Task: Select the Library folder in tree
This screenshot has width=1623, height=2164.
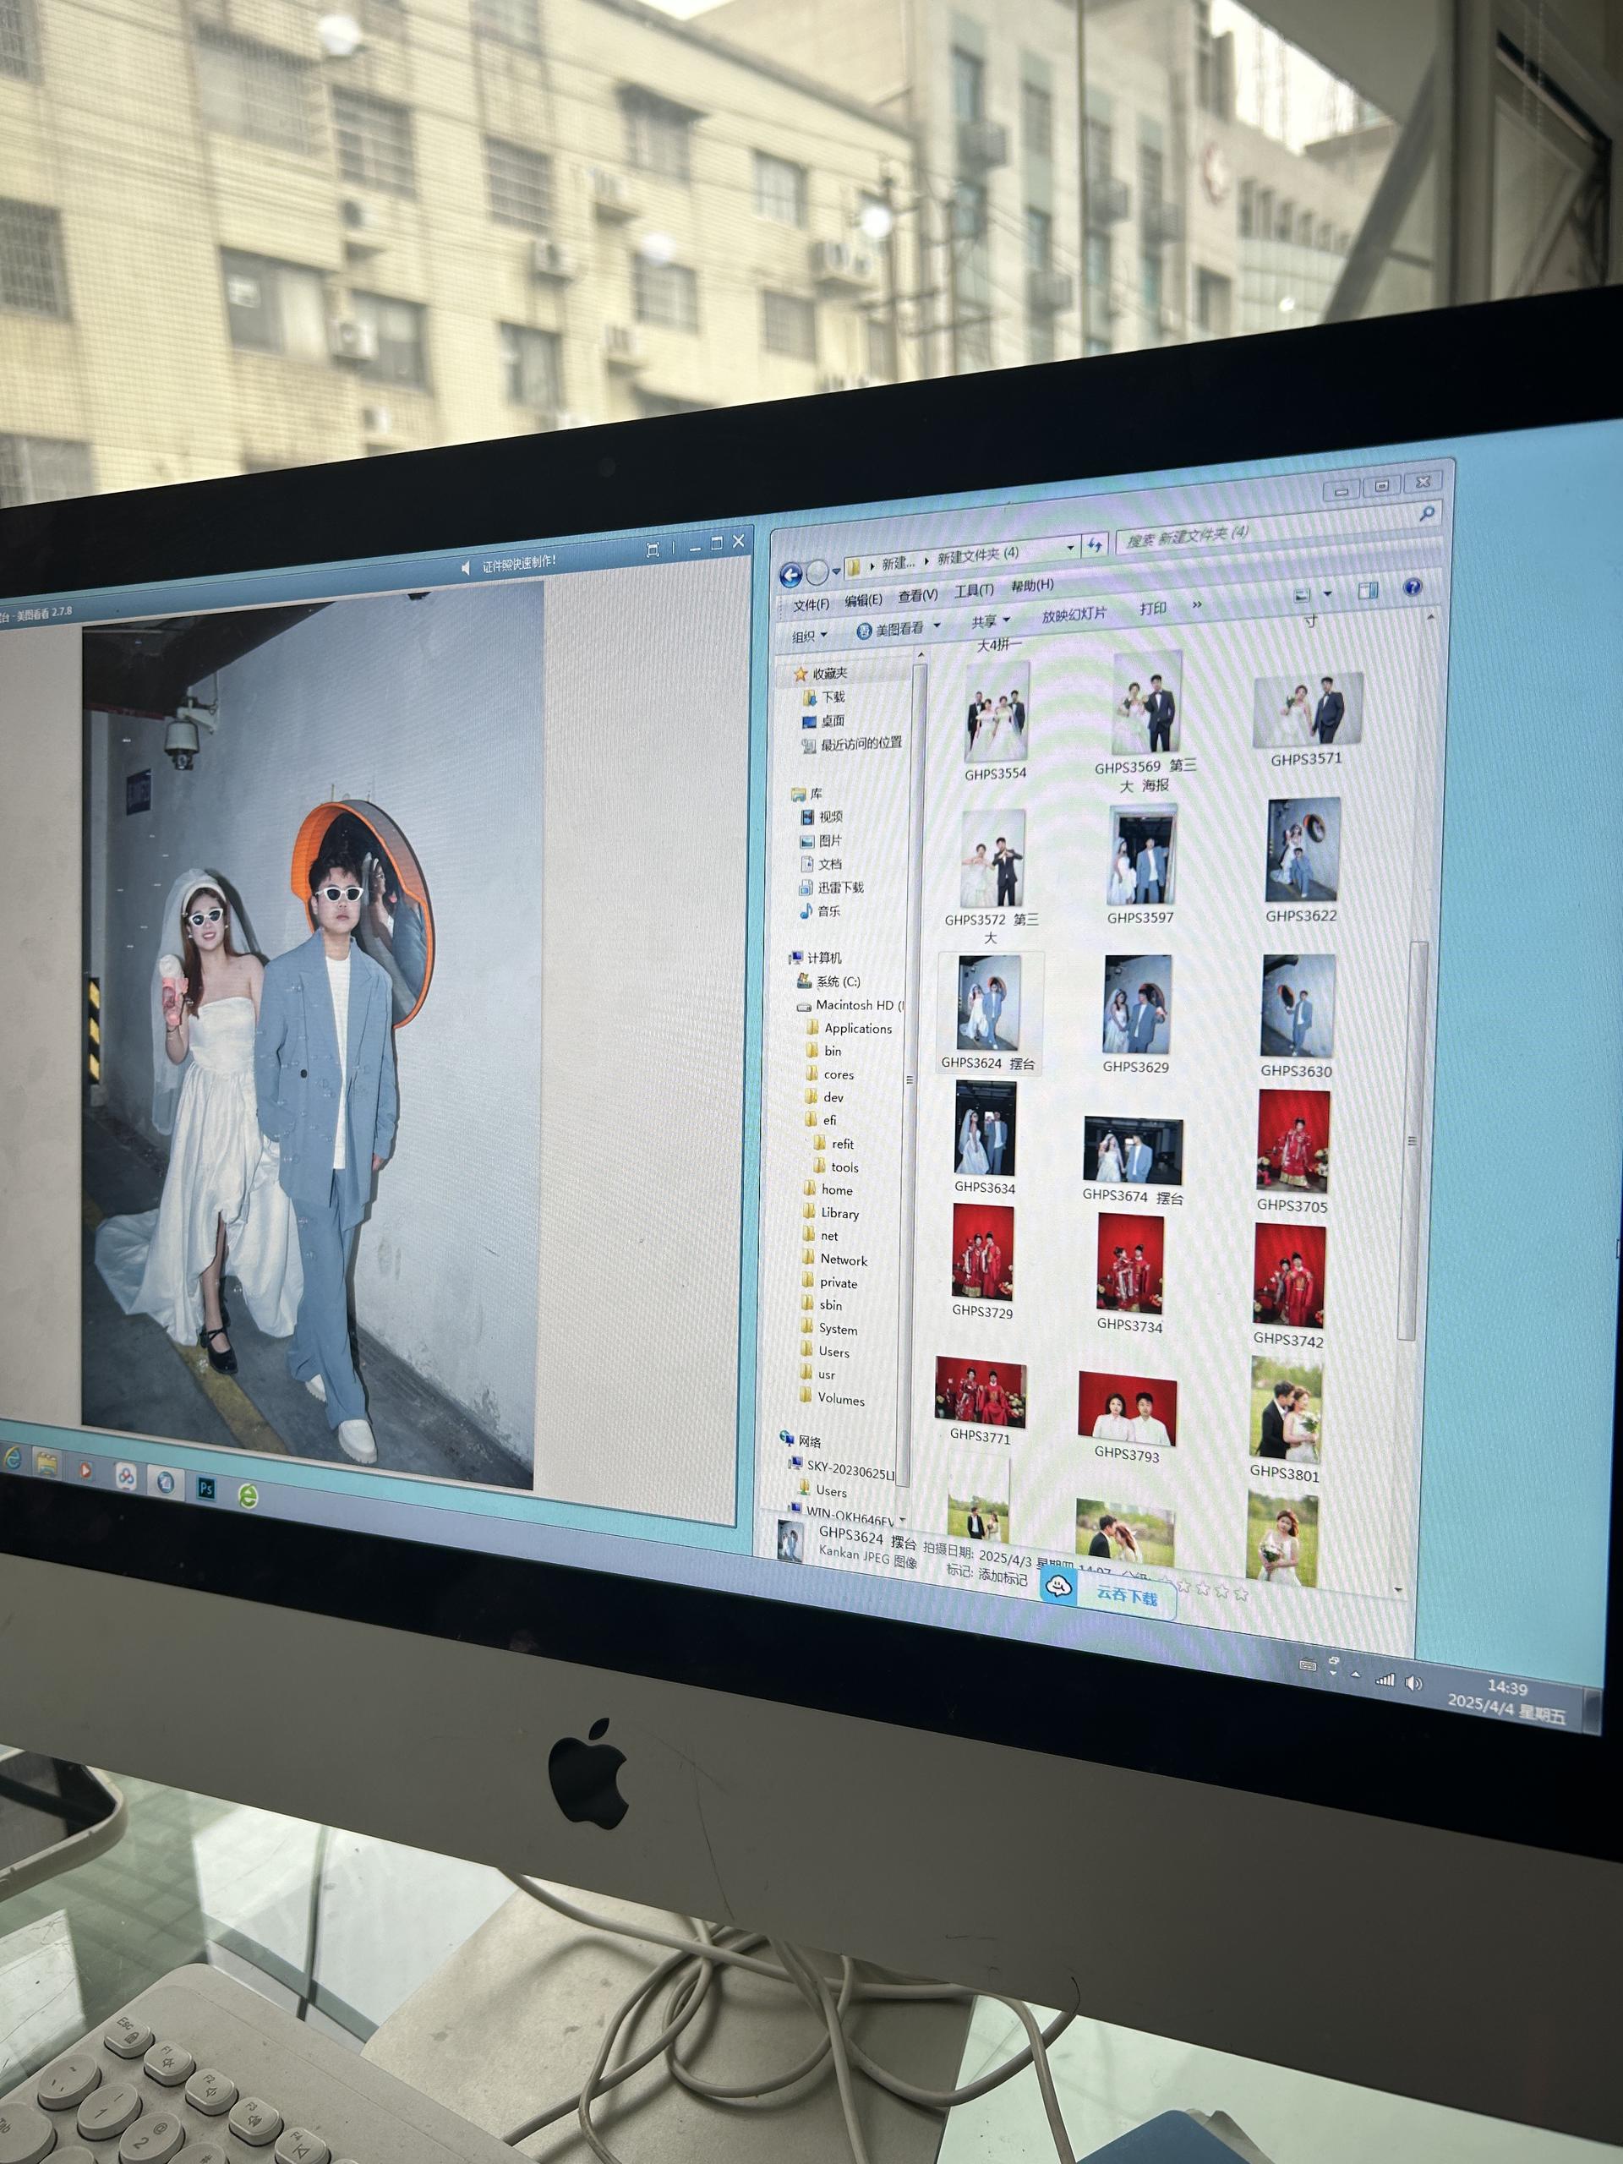Action: point(832,1213)
